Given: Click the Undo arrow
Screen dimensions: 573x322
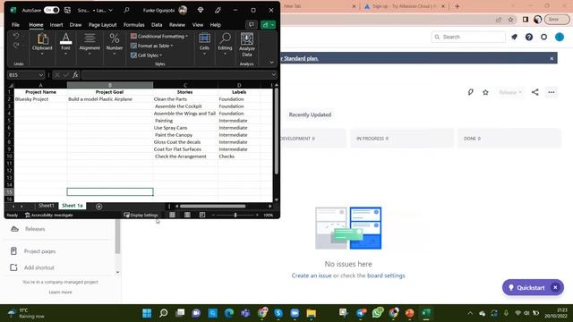Looking at the screenshot, I should (16, 36).
